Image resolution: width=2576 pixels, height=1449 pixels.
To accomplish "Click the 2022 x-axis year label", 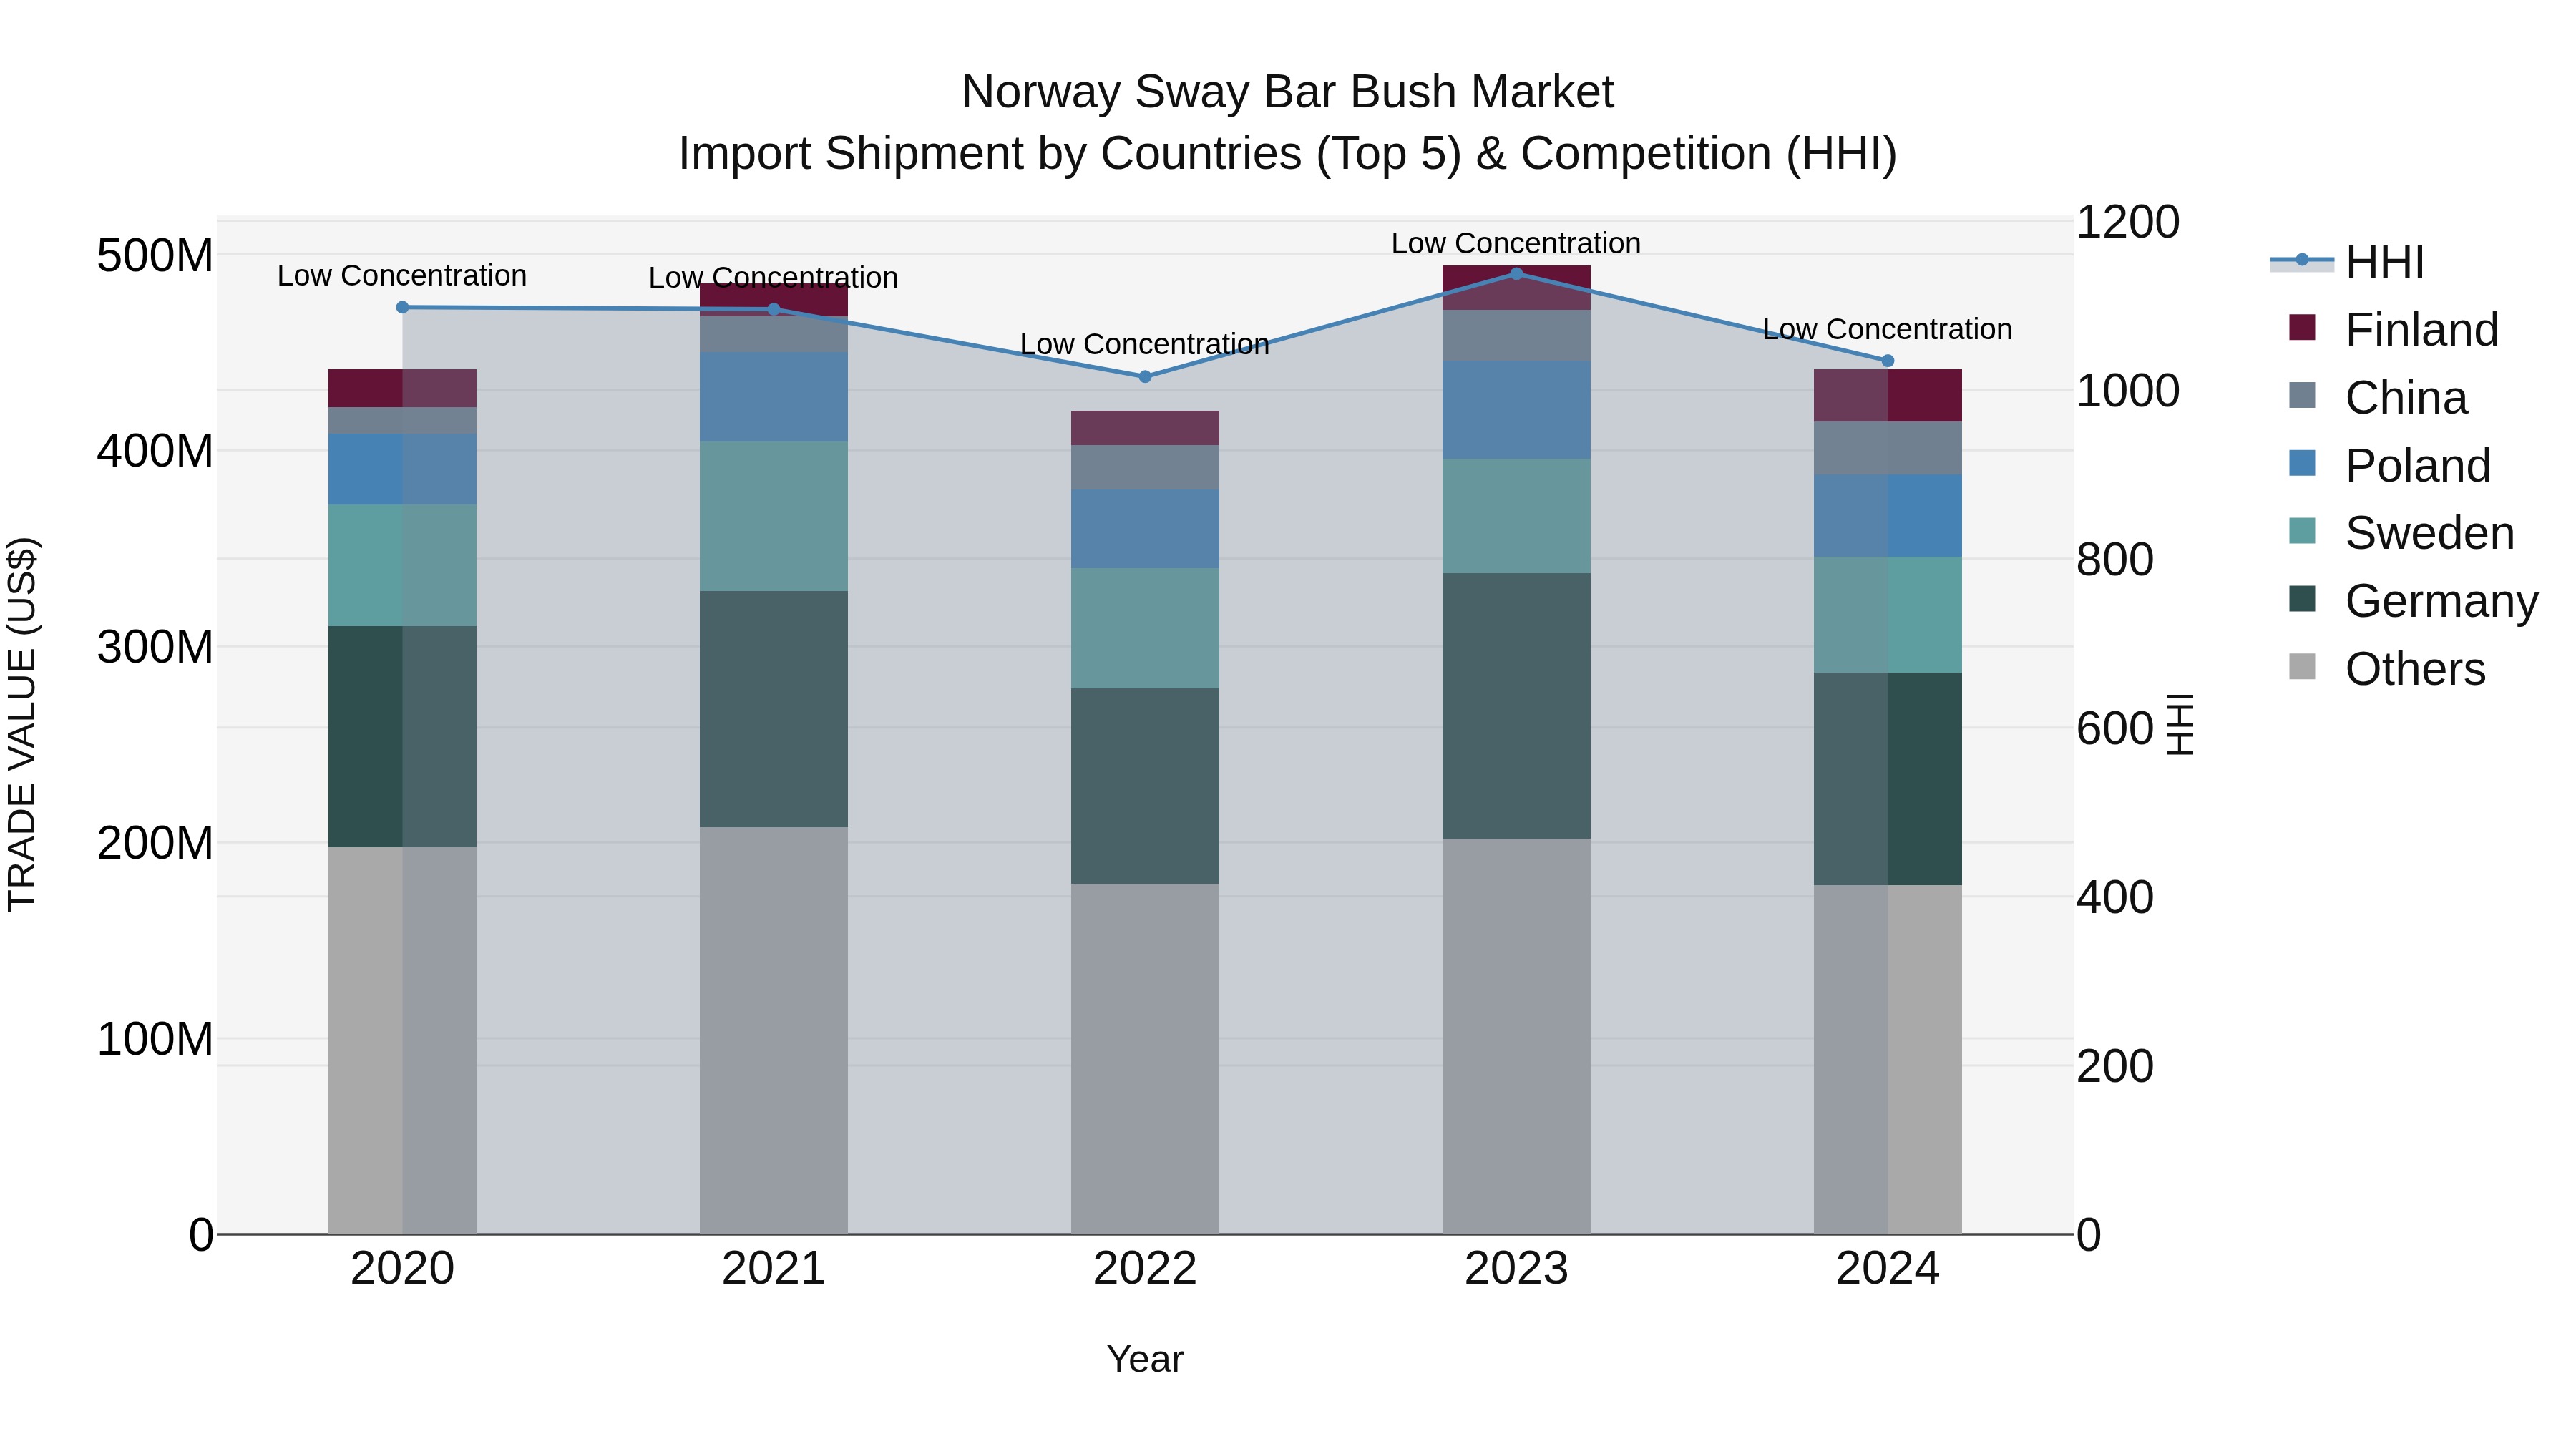I will pyautogui.click(x=1145, y=1269).
